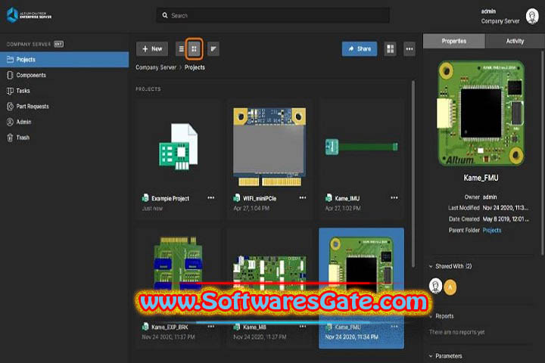Image resolution: width=545 pixels, height=363 pixels.
Task: Select the Kame_IMU project thumbnail
Action: point(362,147)
